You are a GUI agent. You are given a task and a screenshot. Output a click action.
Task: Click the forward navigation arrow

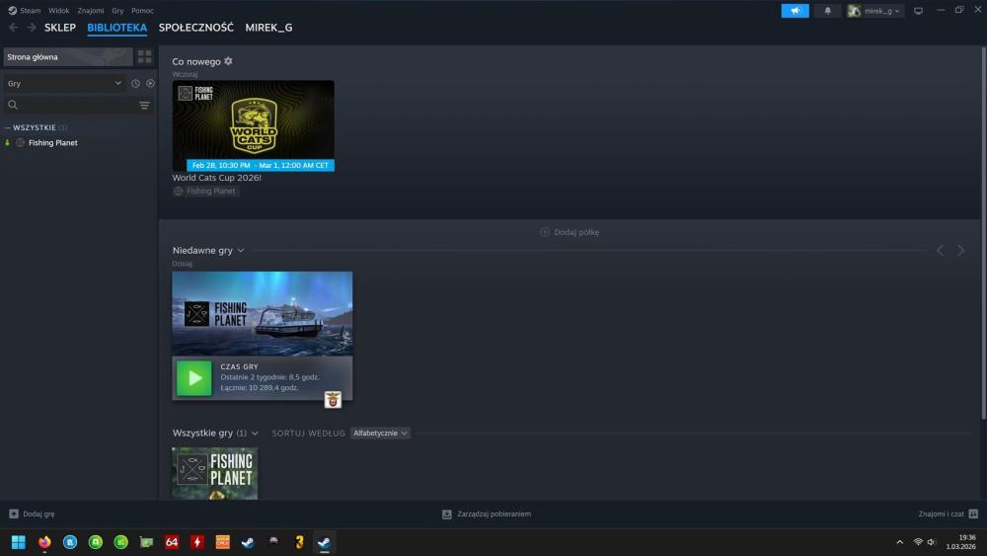pyautogui.click(x=32, y=28)
